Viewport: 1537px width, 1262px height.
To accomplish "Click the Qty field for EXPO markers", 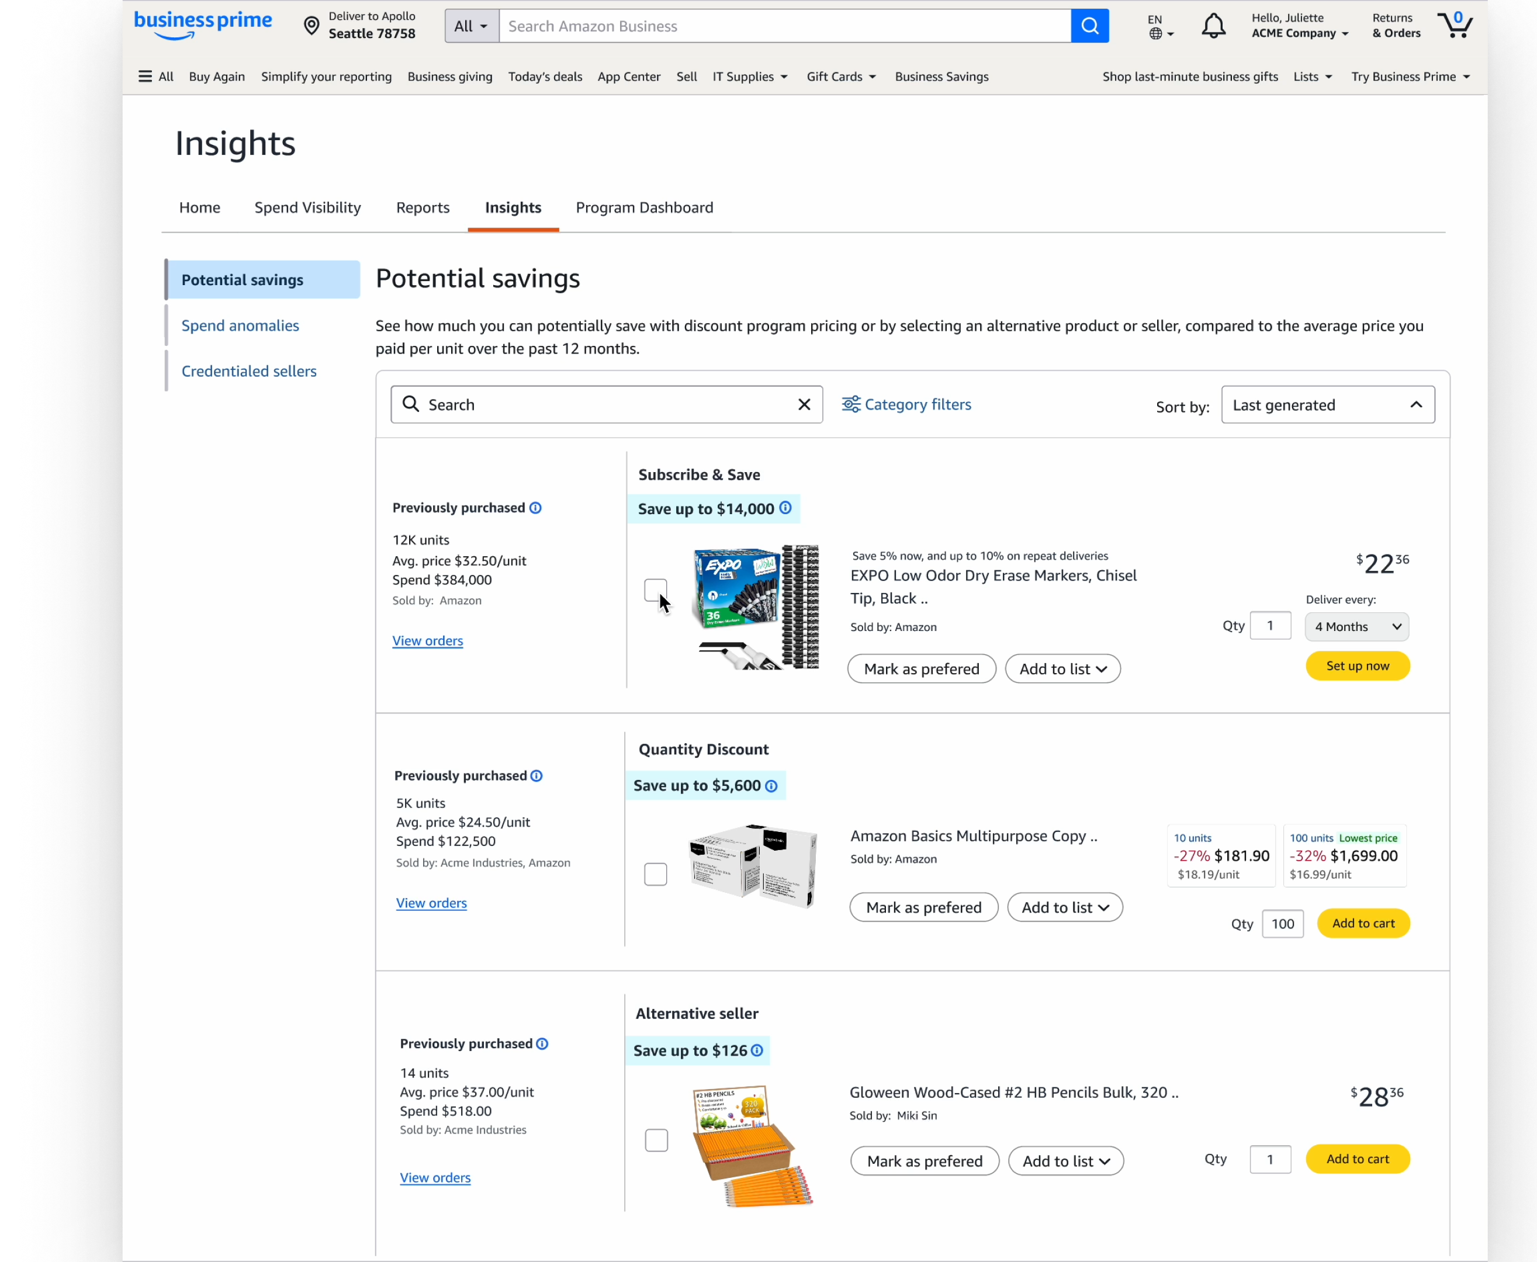I will (1270, 626).
